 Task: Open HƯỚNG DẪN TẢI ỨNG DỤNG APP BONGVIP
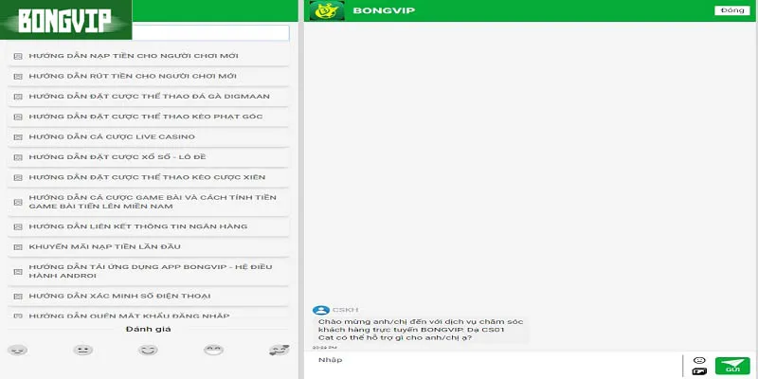point(149,272)
